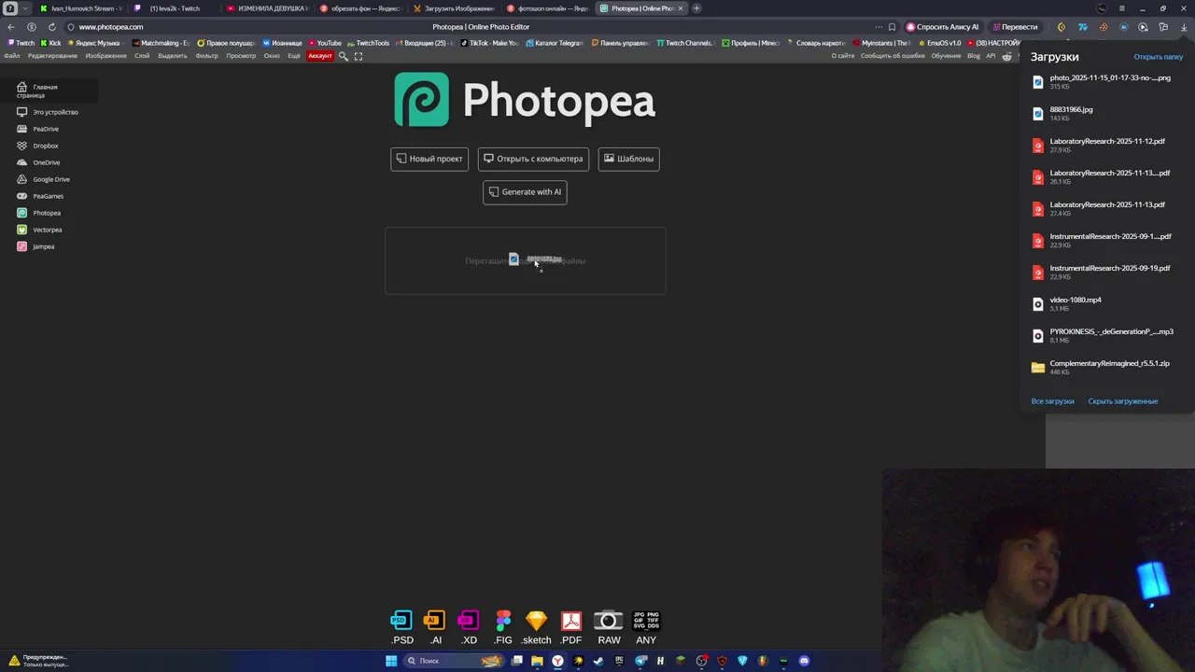Open the Выделить menu
The width and height of the screenshot is (1195, 672).
tap(173, 56)
